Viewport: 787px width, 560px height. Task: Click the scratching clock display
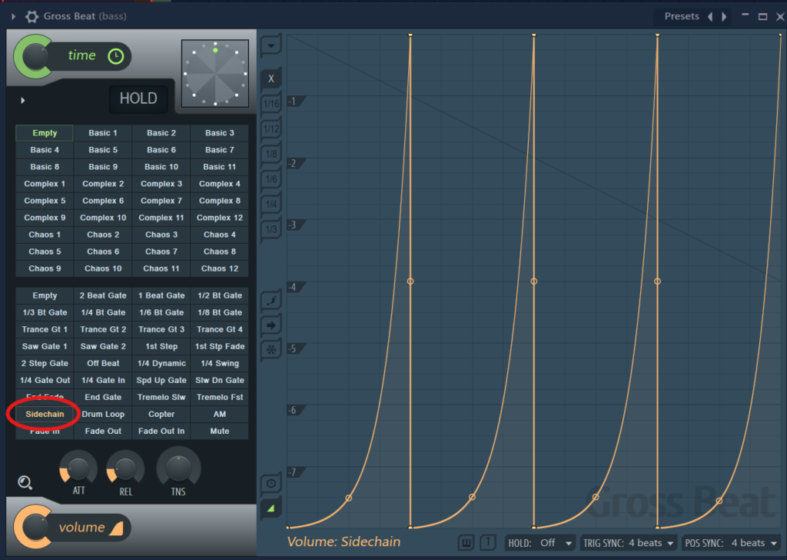tap(215, 73)
